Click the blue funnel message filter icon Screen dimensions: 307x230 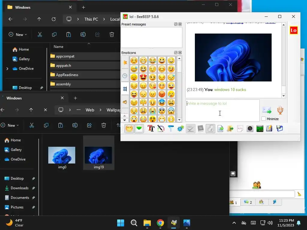coord(171,128)
